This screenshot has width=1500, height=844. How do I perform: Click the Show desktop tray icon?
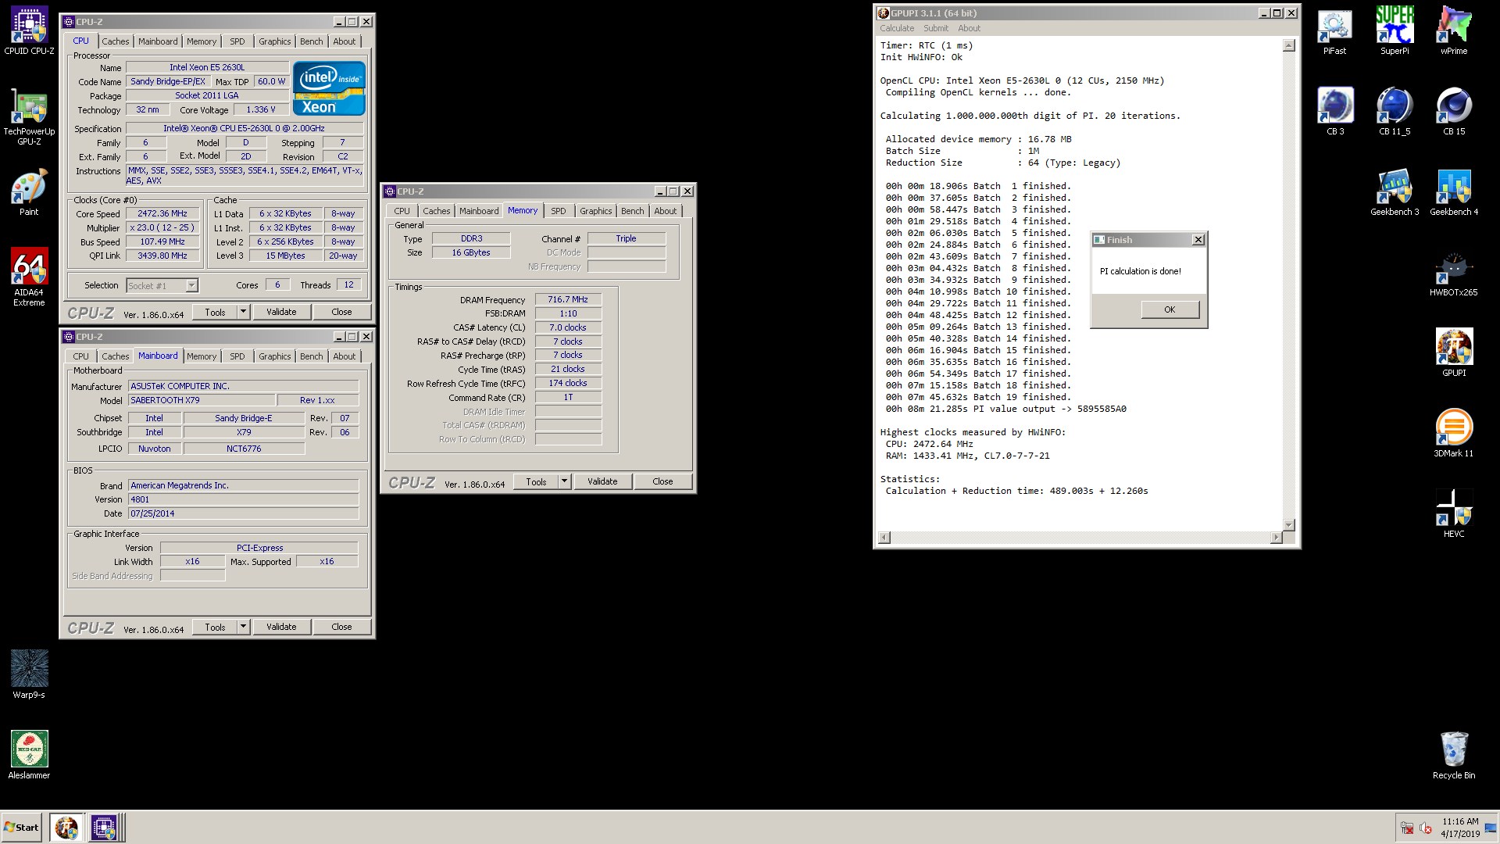click(x=1491, y=828)
